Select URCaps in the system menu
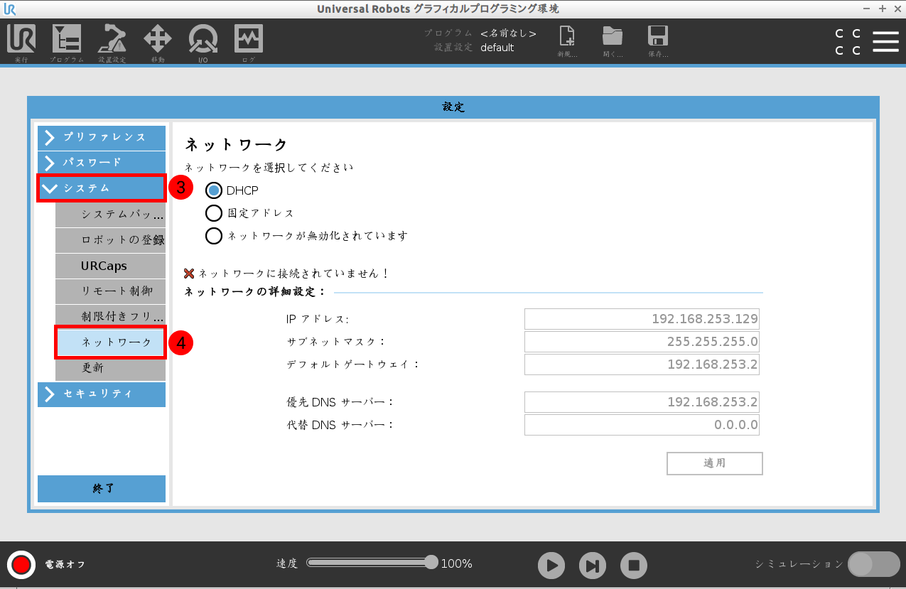 (110, 266)
